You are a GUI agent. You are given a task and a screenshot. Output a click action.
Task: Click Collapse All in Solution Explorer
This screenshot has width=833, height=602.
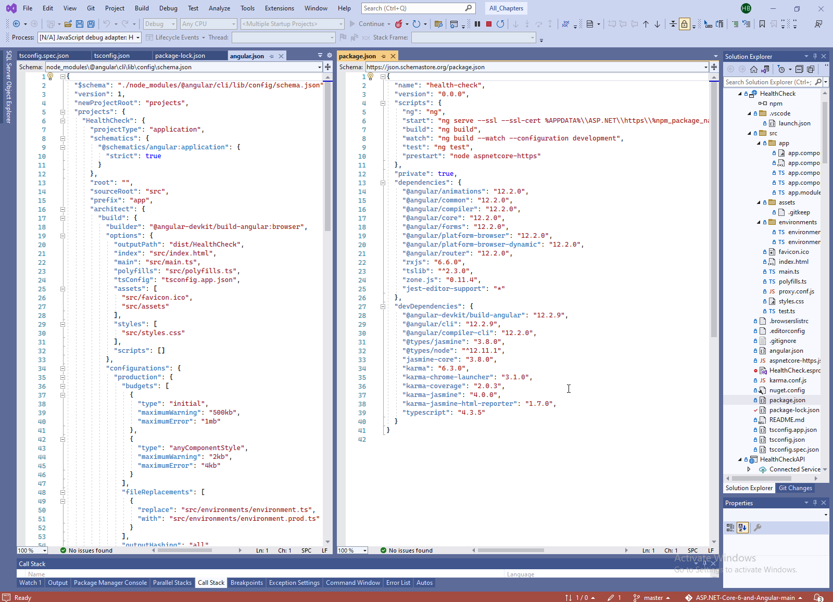tap(799, 69)
